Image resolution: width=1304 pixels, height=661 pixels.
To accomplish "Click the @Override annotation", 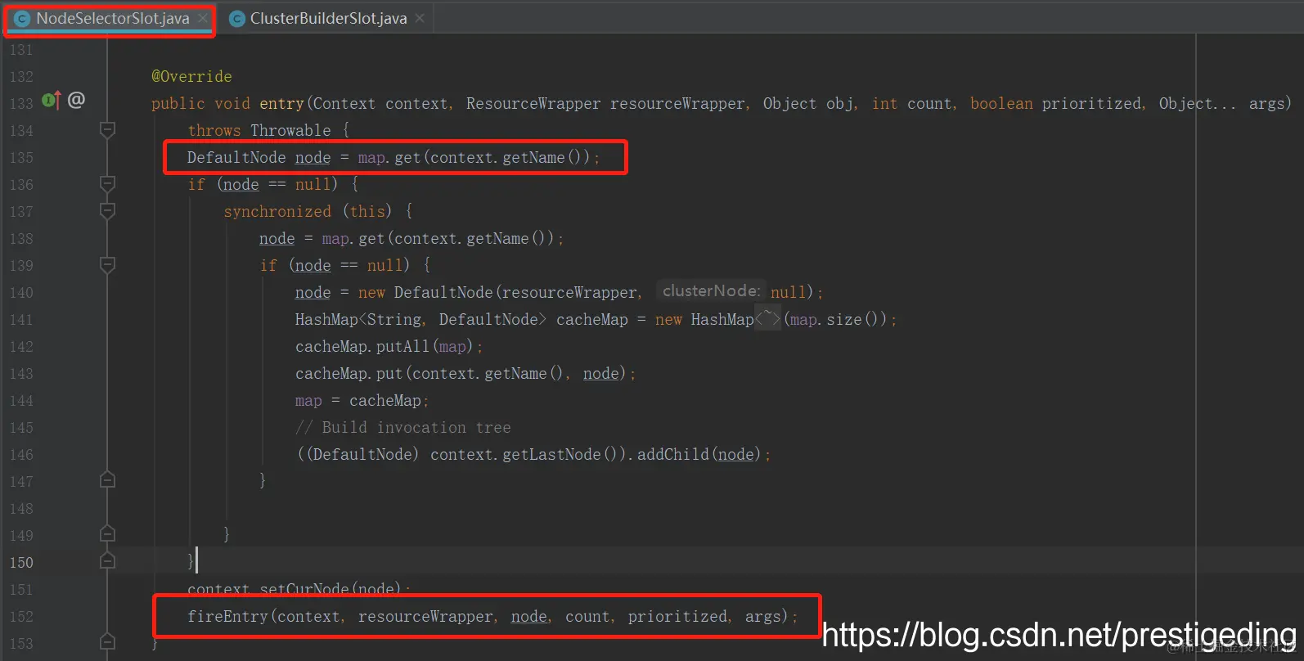I will point(191,76).
